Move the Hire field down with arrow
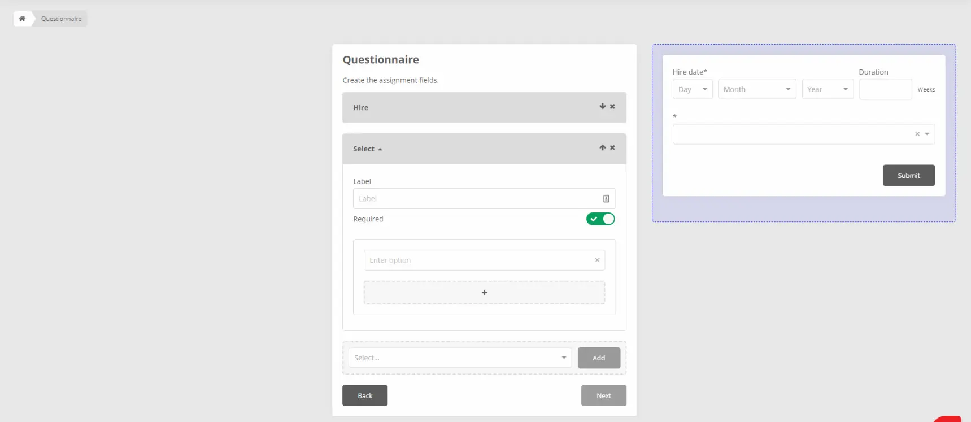The image size is (971, 422). (602, 106)
